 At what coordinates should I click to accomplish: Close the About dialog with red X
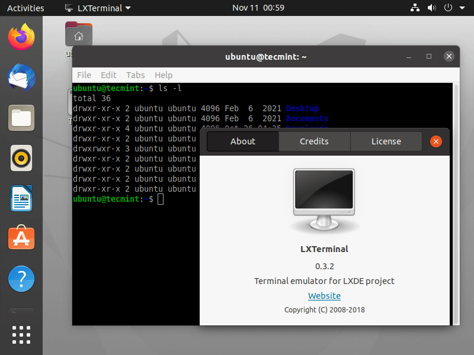[436, 141]
